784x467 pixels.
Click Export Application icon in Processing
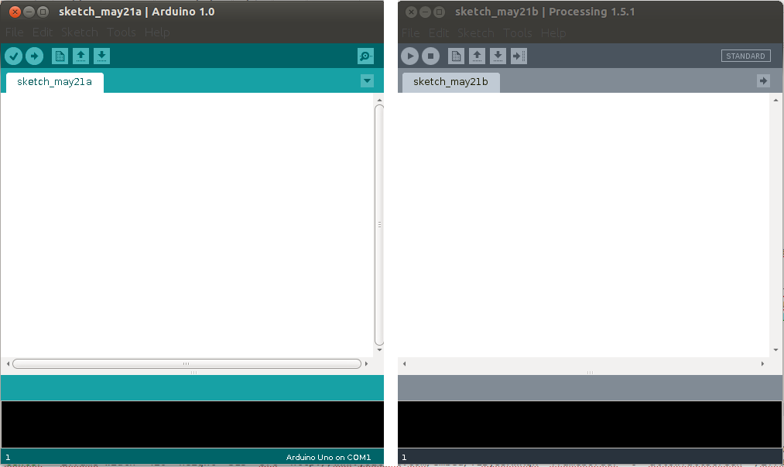click(x=519, y=56)
